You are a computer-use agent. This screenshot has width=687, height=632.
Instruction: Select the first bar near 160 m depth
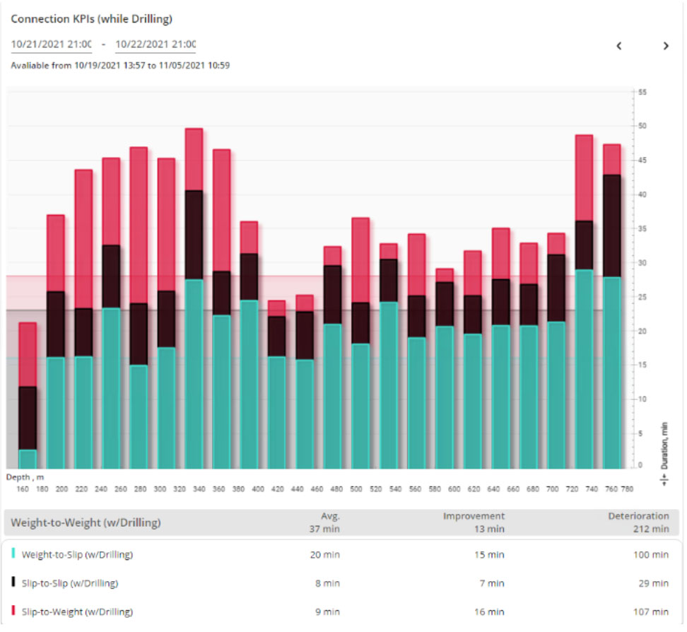pyautogui.click(x=28, y=396)
